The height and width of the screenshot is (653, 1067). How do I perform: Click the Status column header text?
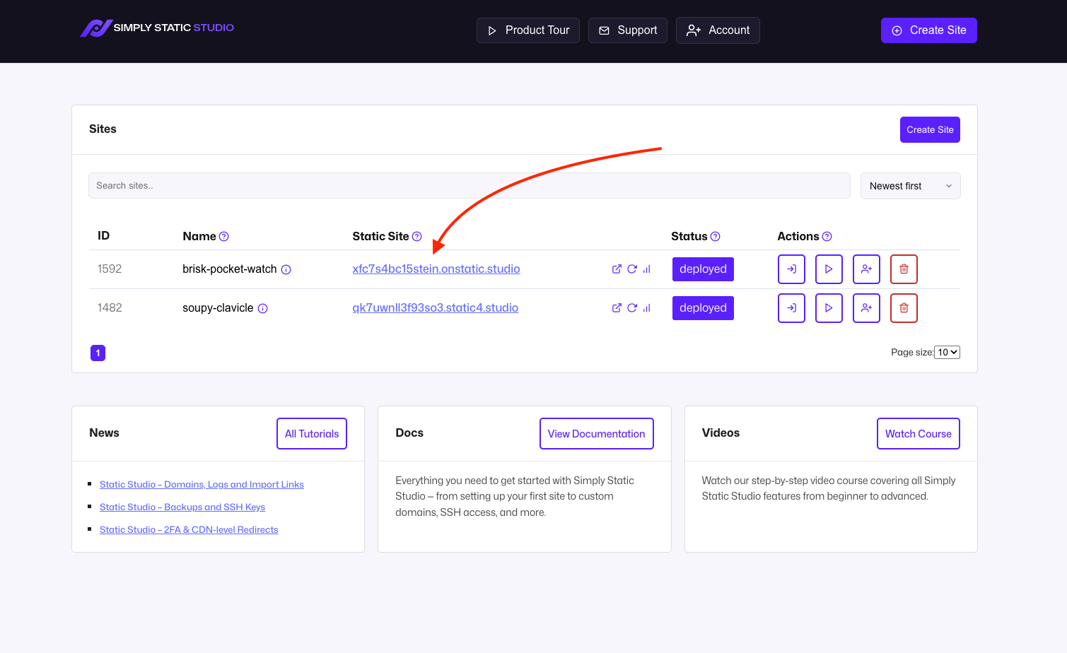click(689, 237)
